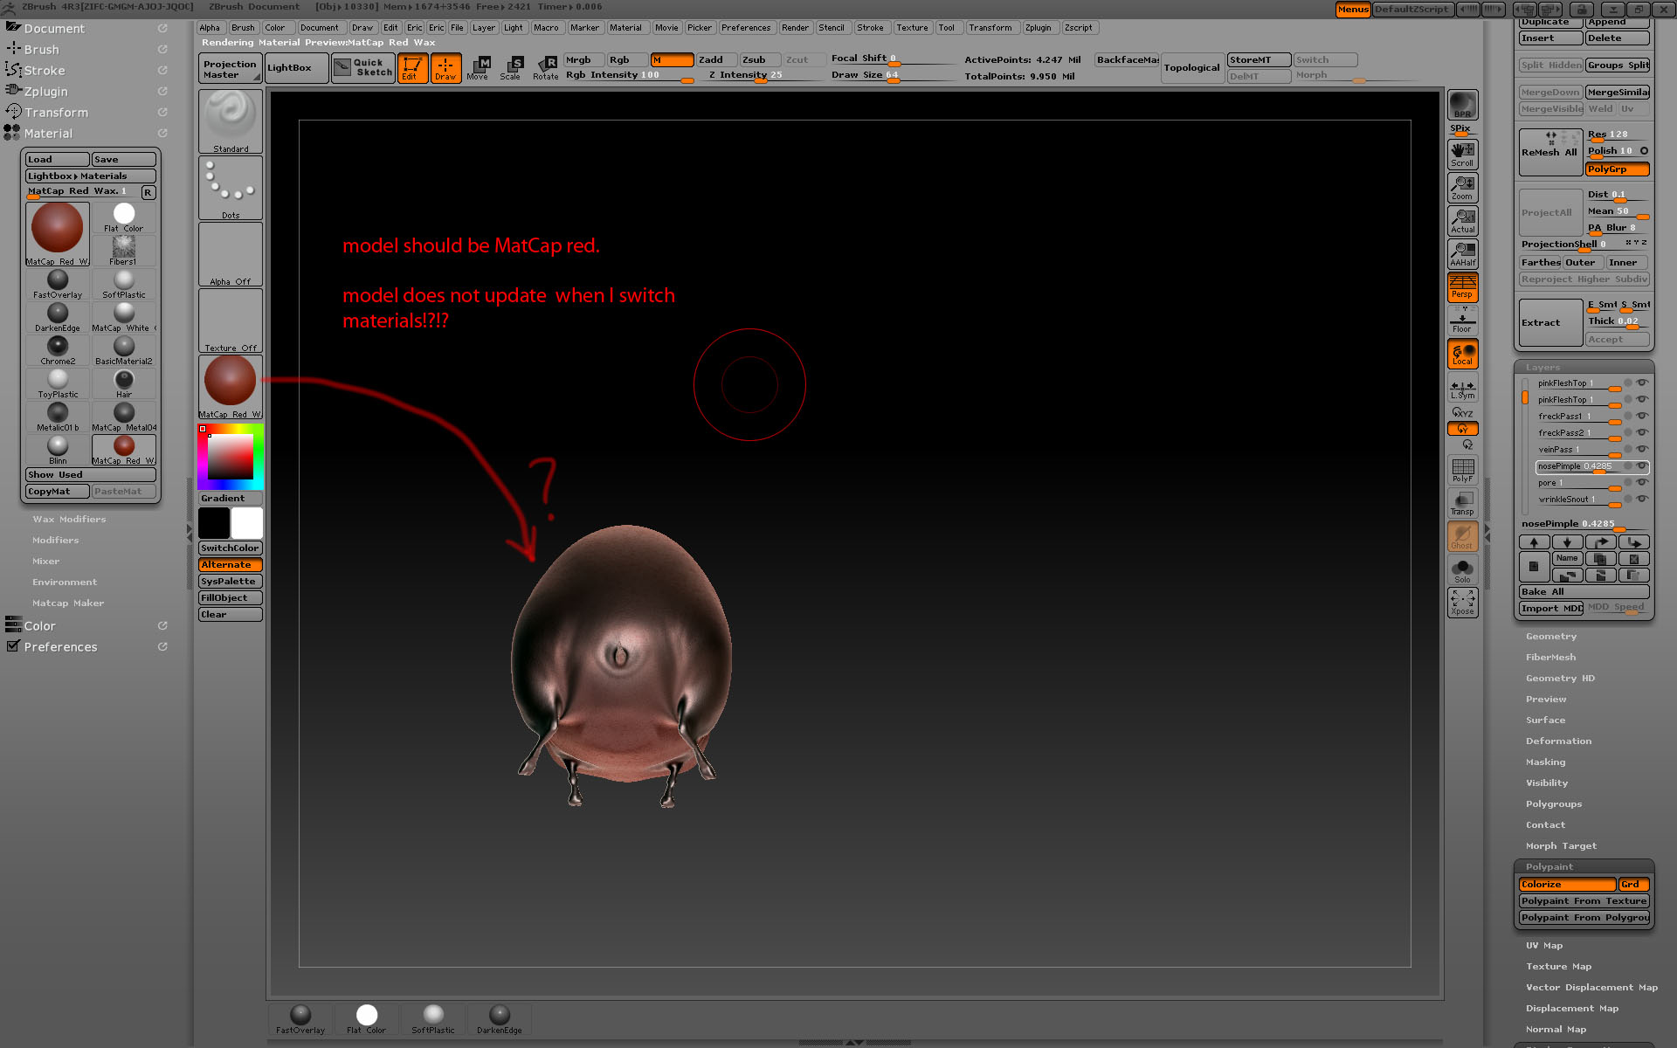Screen dimensions: 1677x1048
Task: Toggle Perspective view off
Action: point(1463,287)
